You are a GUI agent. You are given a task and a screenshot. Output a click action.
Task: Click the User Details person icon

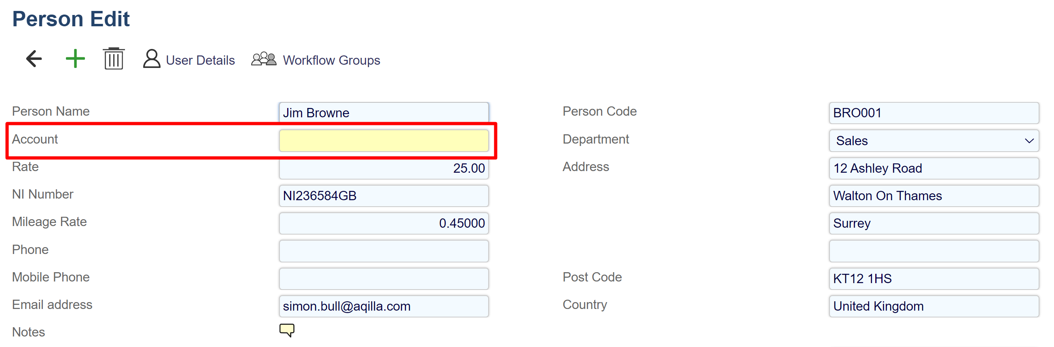pos(151,59)
